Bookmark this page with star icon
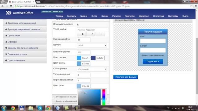 [191, 6]
